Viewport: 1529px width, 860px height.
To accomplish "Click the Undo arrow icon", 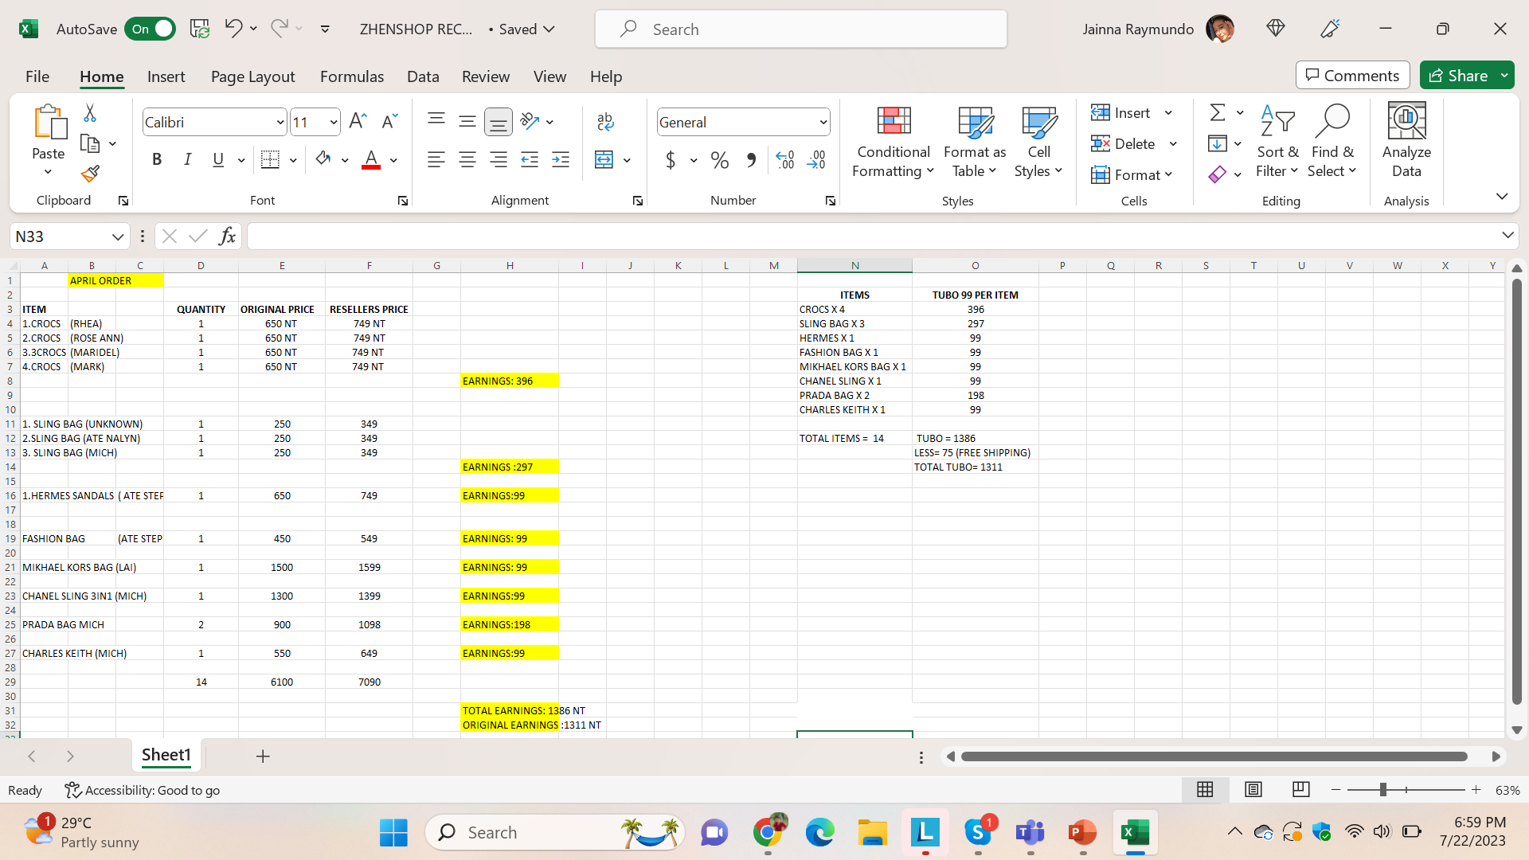I will [x=233, y=29].
